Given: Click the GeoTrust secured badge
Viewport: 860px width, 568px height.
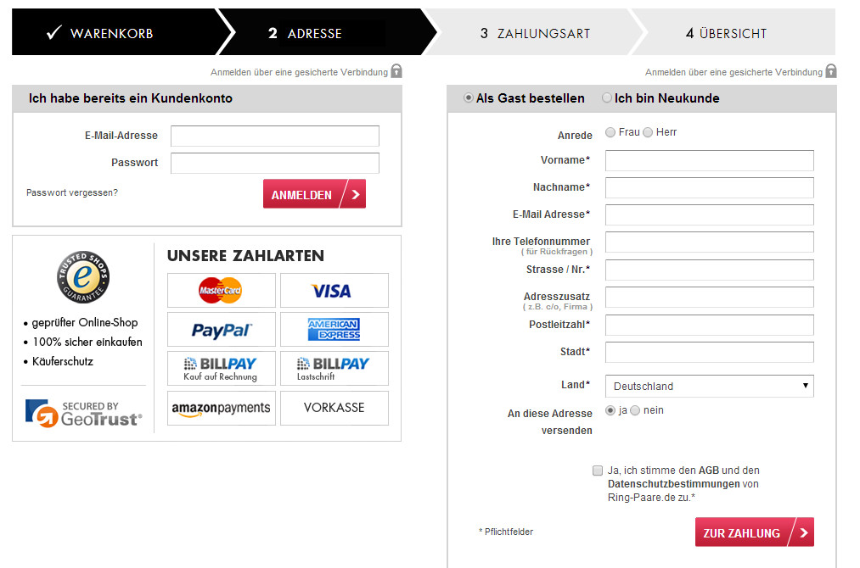Looking at the screenshot, I should (x=83, y=413).
